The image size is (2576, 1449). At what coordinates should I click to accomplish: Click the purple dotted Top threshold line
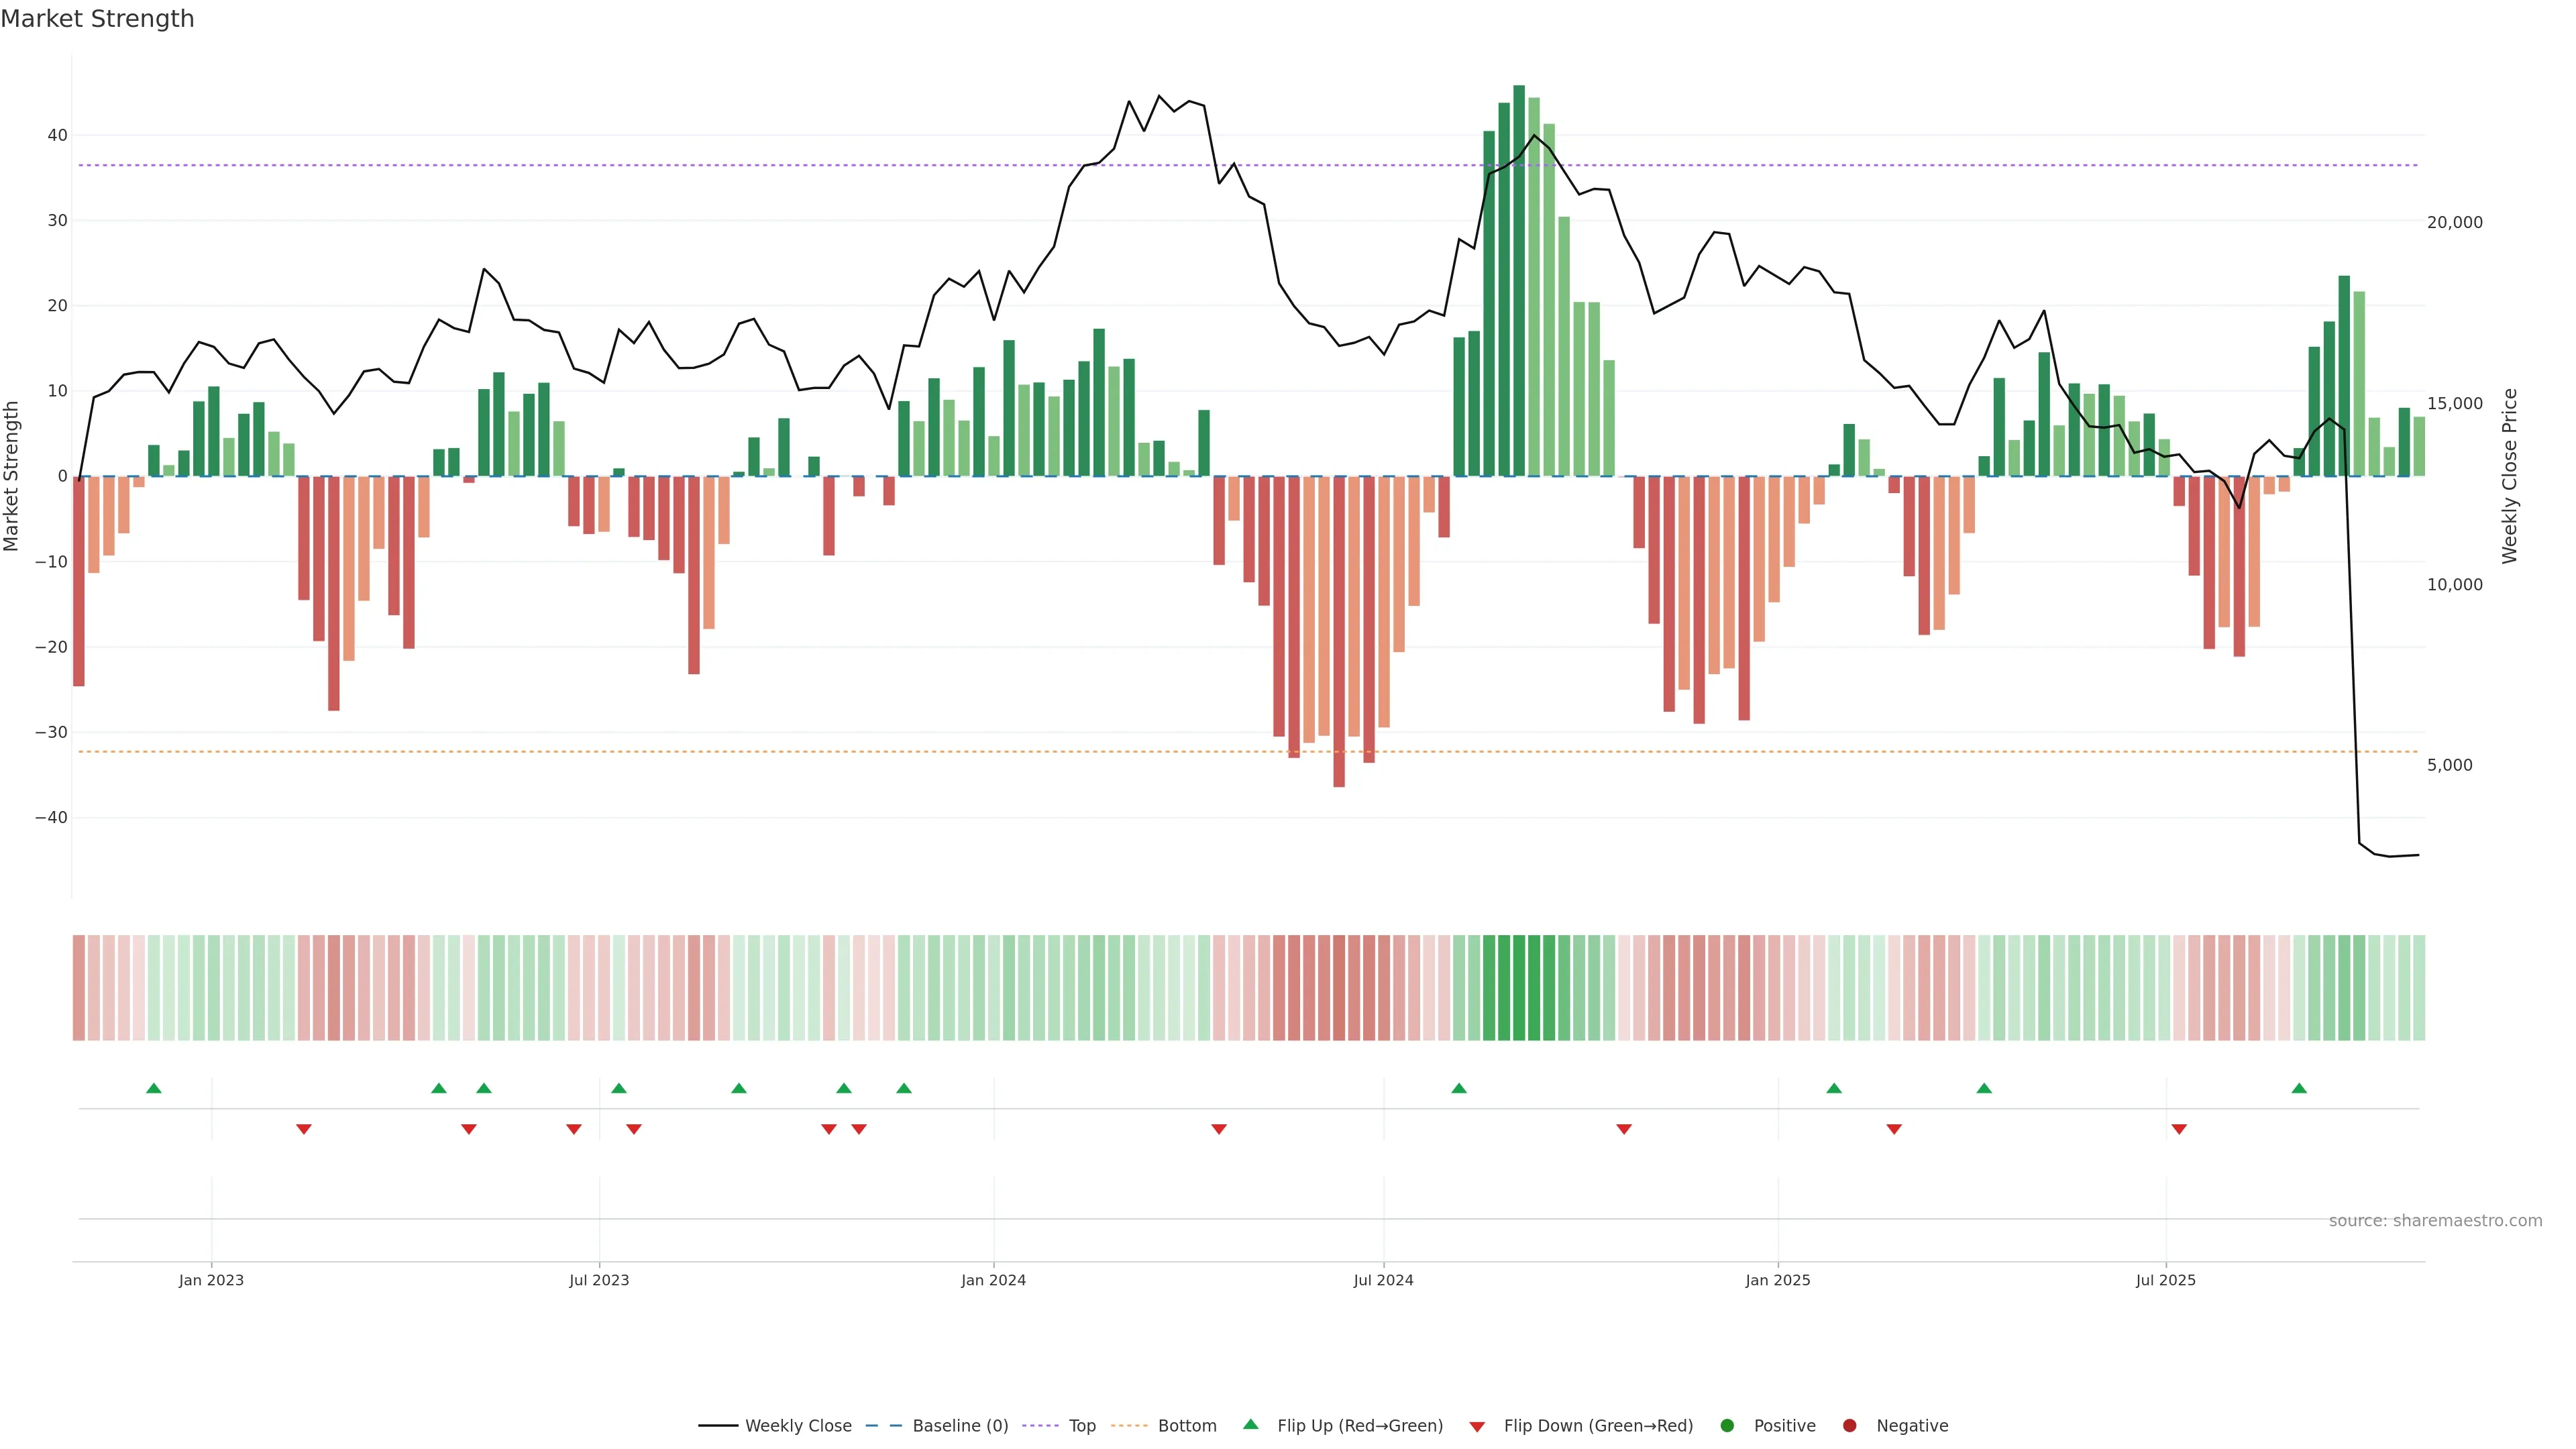click(700, 165)
